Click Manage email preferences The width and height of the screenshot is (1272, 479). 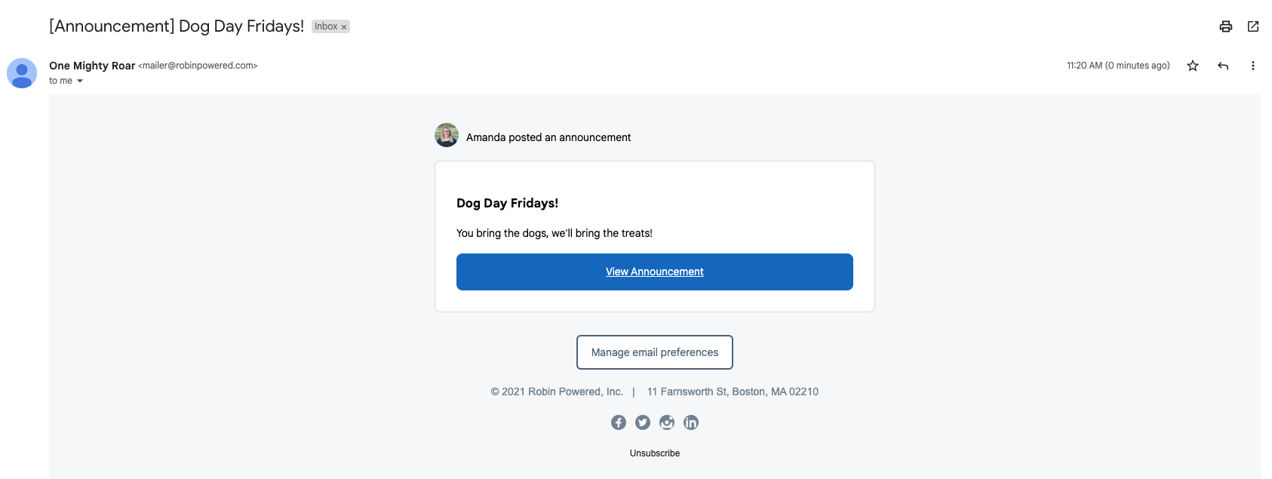pos(655,352)
